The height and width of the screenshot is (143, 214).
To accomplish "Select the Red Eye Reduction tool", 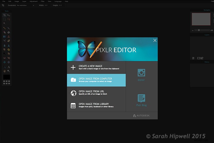I will click(5, 58).
